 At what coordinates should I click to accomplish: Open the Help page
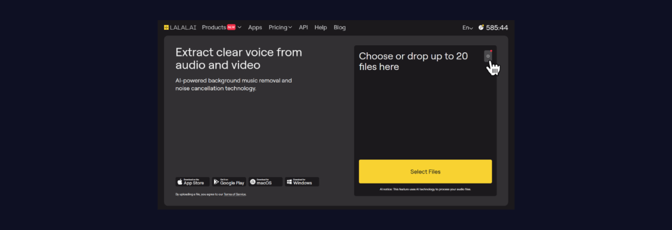tap(321, 27)
